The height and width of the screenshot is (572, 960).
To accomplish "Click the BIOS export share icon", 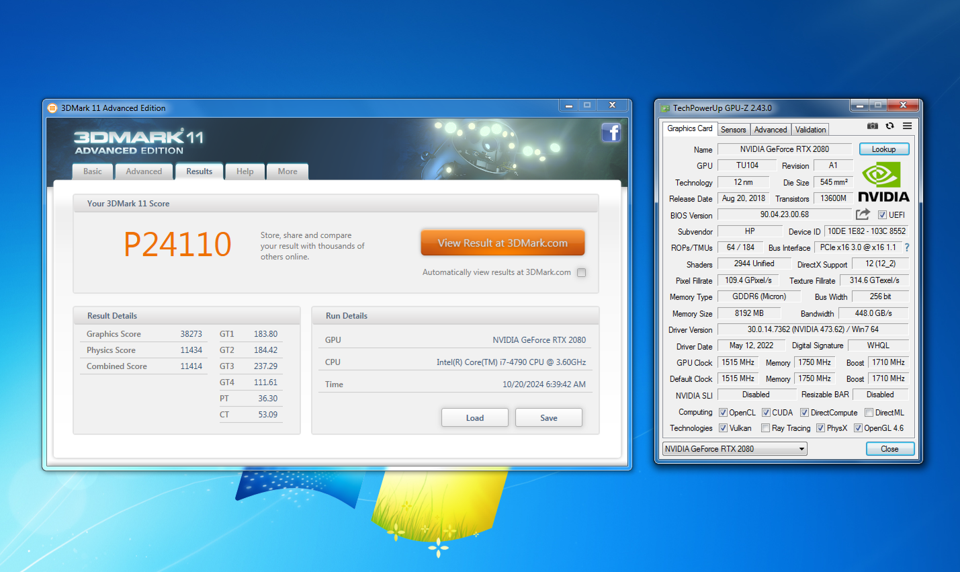I will click(x=863, y=214).
